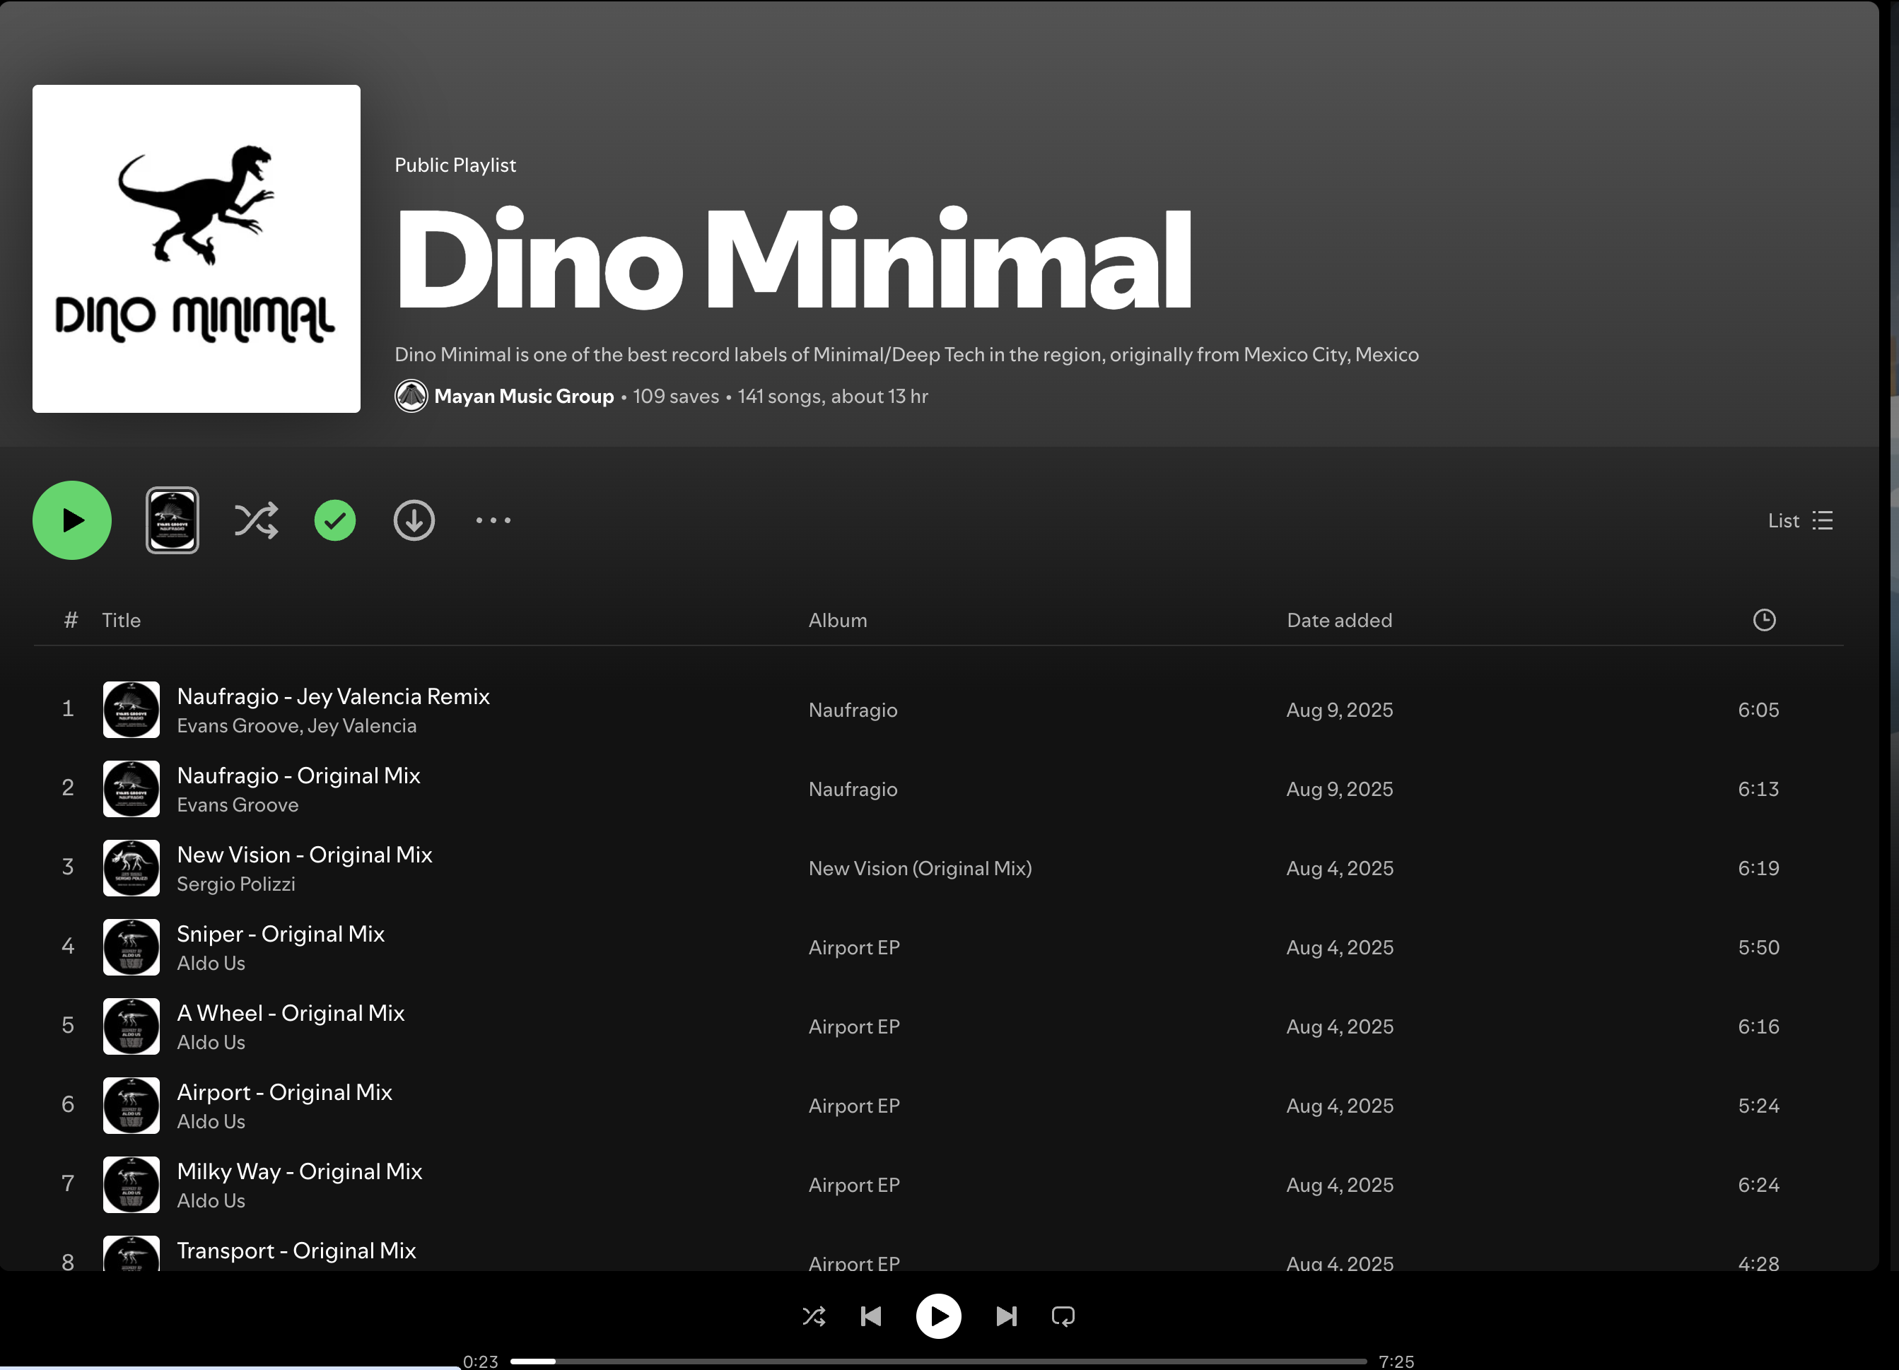Sort the tracklist by the Title column header
1899x1370 pixels.
tap(122, 620)
